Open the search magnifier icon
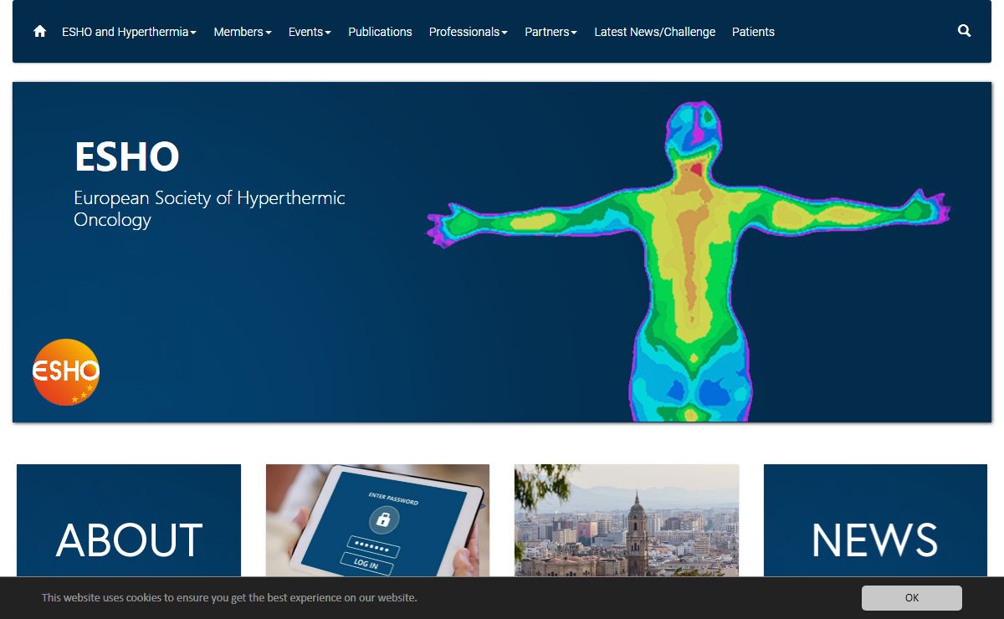The width and height of the screenshot is (1004, 619). coord(965,31)
